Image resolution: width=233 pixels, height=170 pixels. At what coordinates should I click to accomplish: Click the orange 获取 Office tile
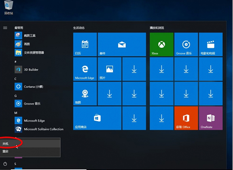(x=186, y=118)
